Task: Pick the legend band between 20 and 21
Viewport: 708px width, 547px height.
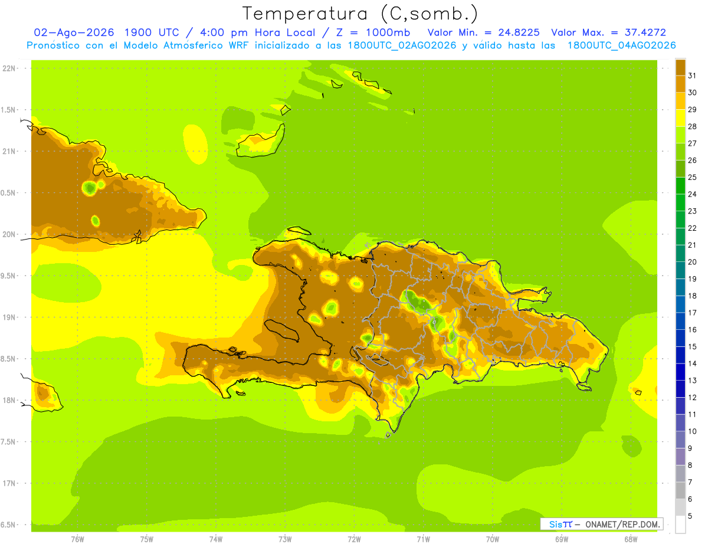Action: point(680,253)
